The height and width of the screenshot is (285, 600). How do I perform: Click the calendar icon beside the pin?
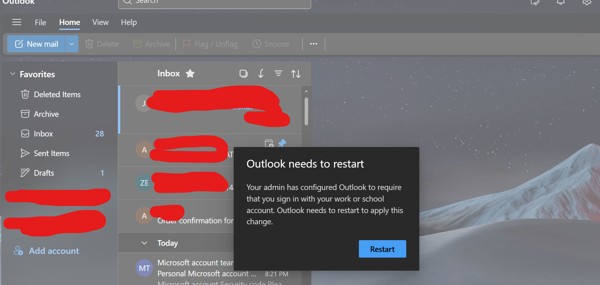(x=269, y=143)
